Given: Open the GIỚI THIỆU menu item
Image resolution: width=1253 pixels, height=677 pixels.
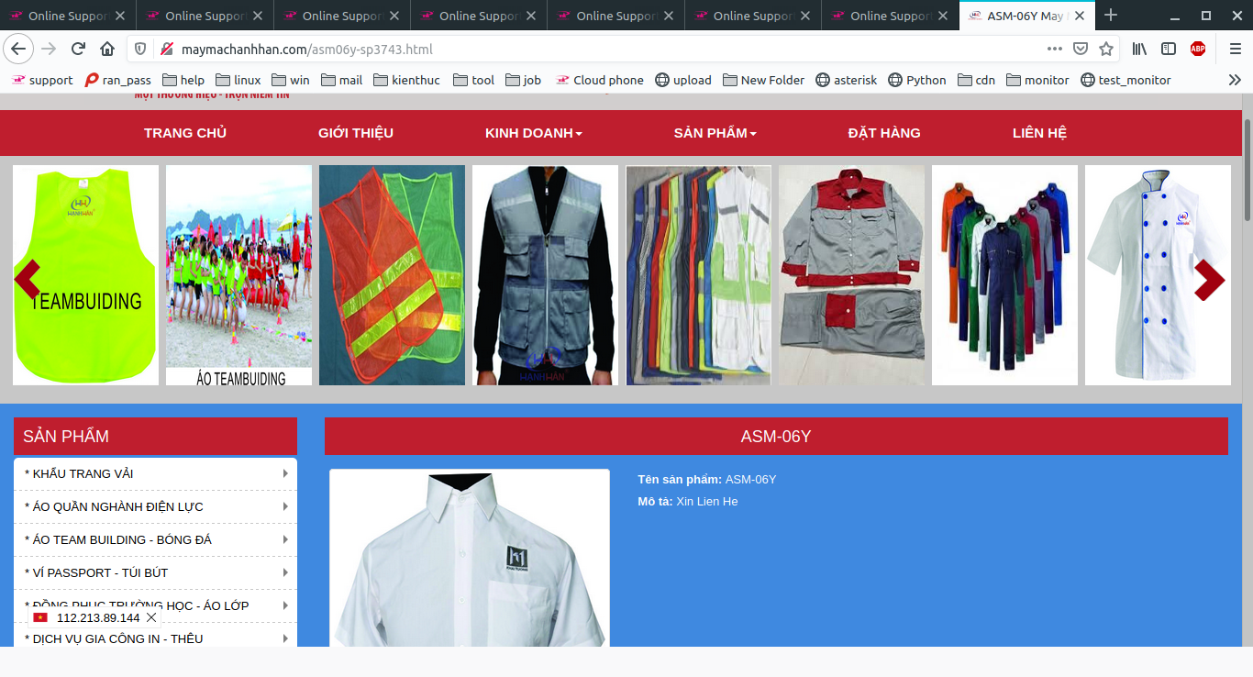Looking at the screenshot, I should pos(356,133).
